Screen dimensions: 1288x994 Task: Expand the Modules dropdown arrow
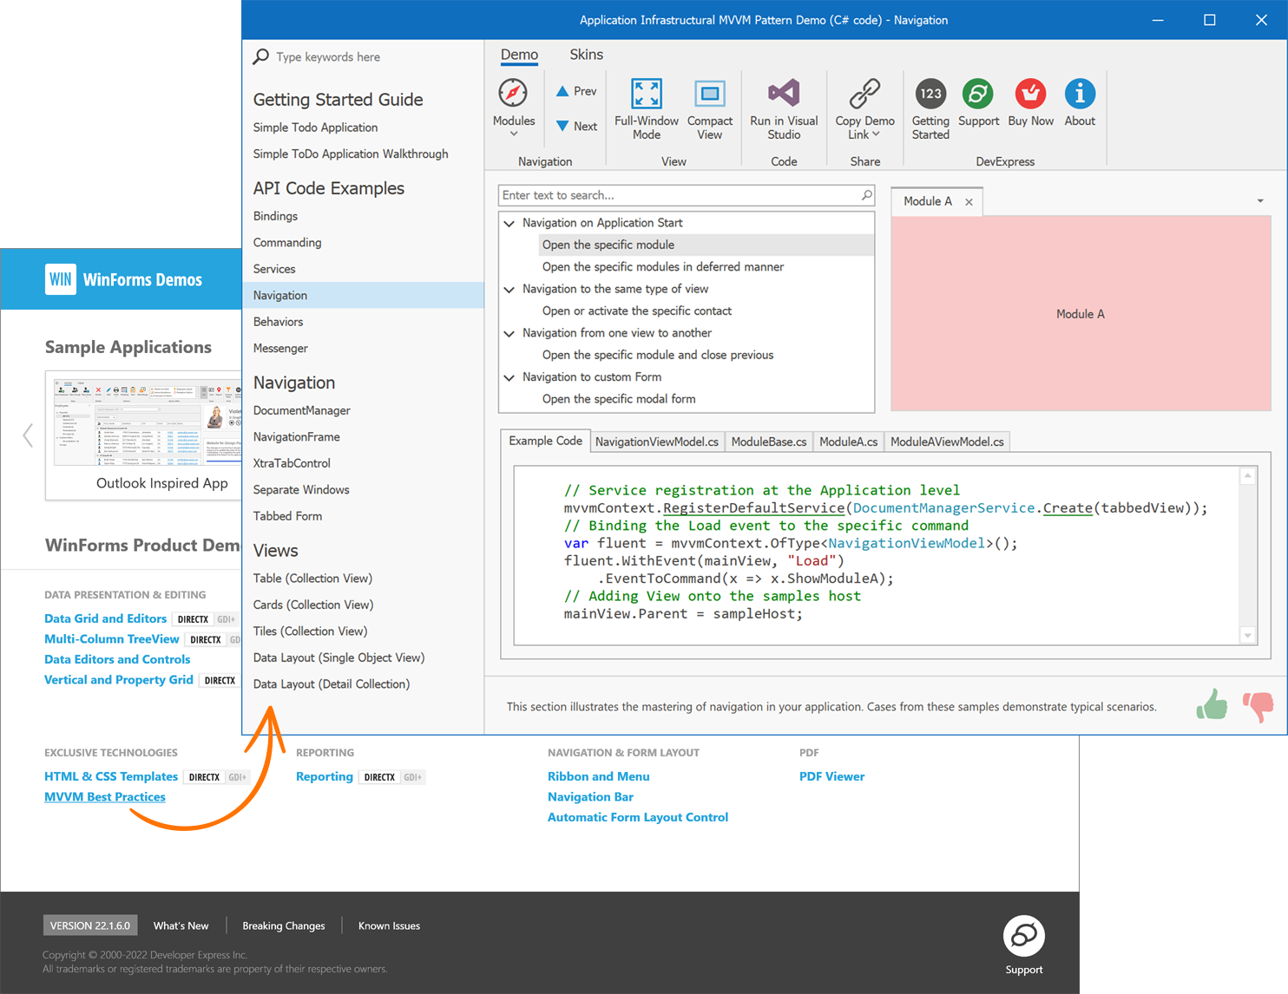(514, 134)
